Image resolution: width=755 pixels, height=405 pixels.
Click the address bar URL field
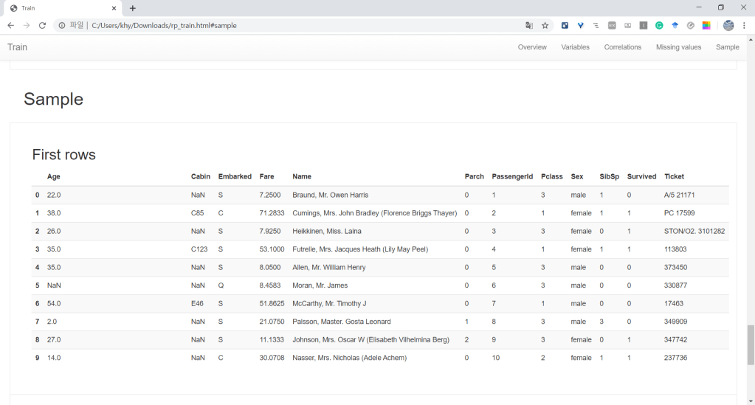tap(295, 25)
